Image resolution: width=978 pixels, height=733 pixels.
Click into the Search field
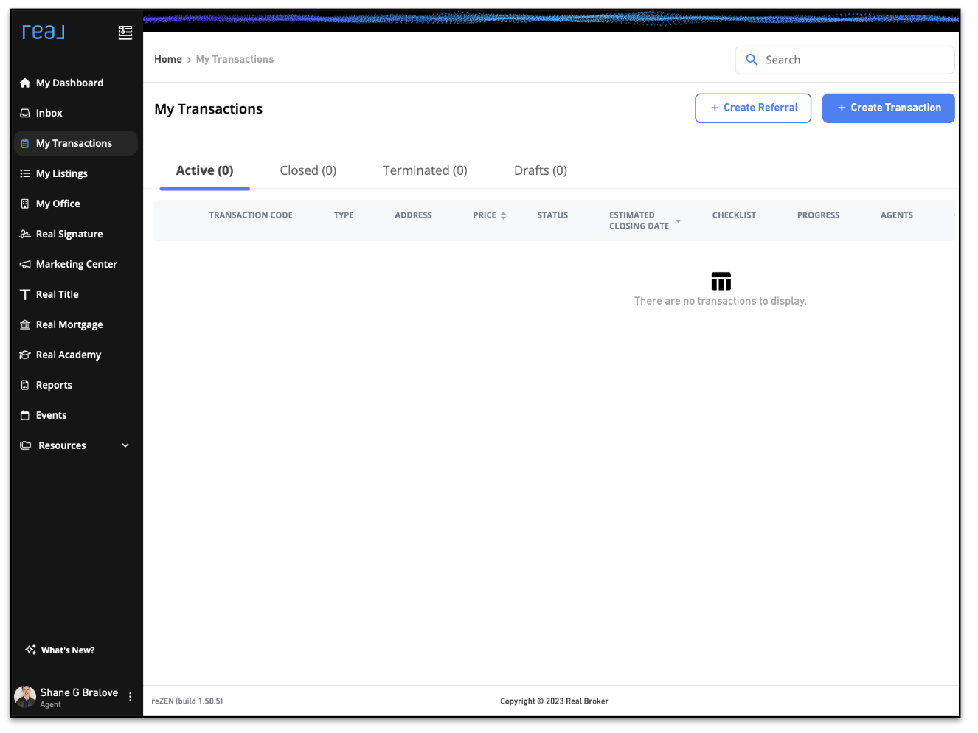845,60
